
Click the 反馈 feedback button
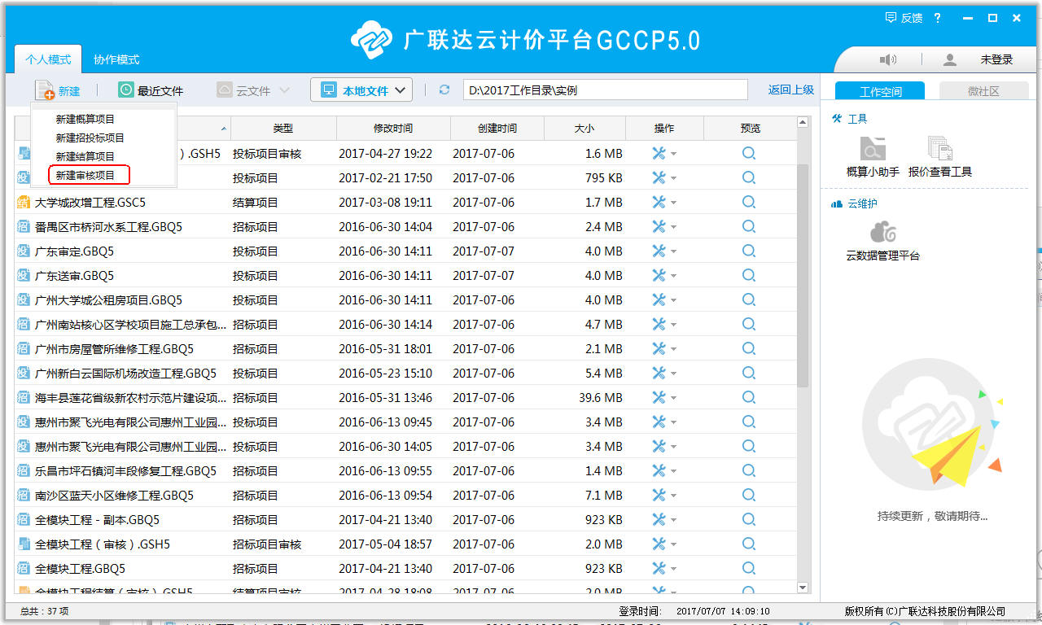(903, 18)
